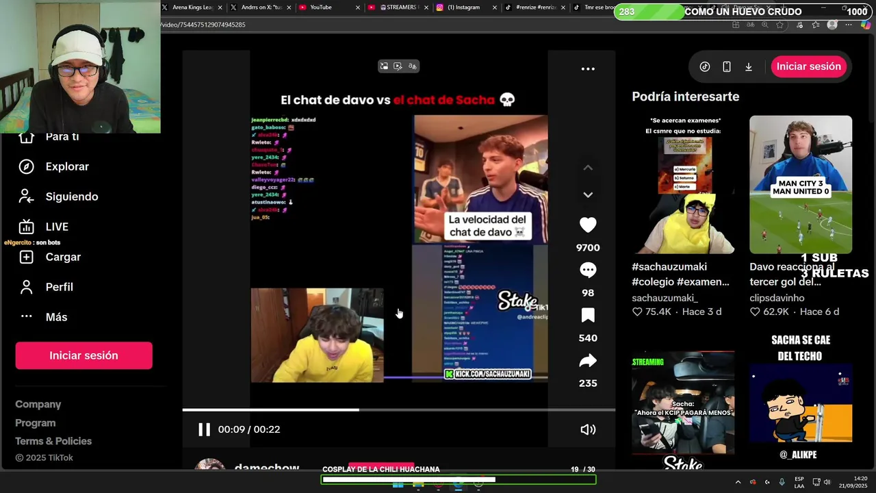
Task: Click the damechow author name below video
Action: click(267, 468)
